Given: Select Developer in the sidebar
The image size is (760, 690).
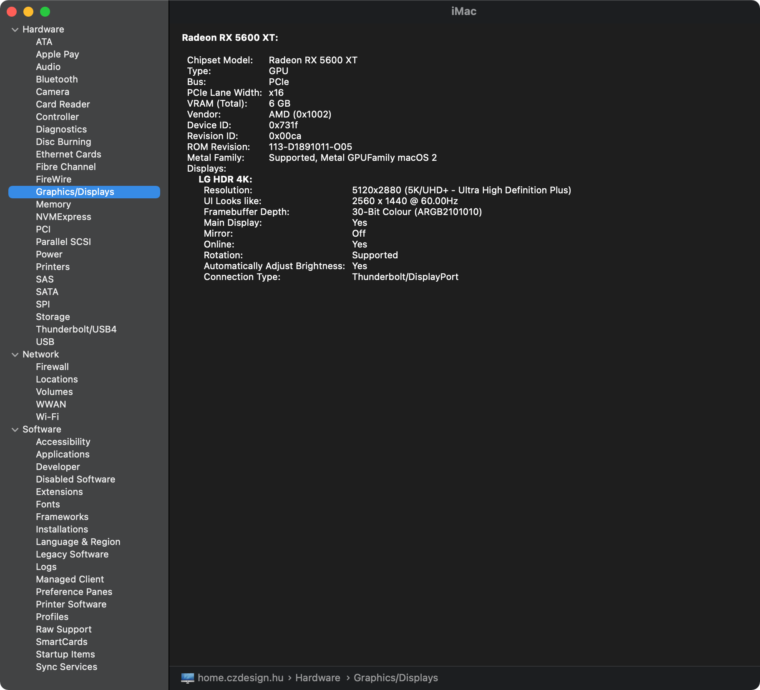Looking at the screenshot, I should coord(58,467).
